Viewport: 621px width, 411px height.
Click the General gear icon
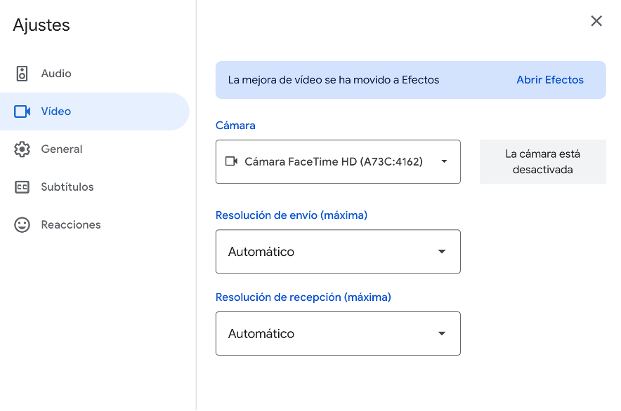(x=22, y=149)
